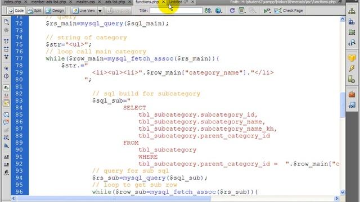
Task: Click on "$rs_sub=mysql_query($sql_sub);" code line
Action: (150, 178)
